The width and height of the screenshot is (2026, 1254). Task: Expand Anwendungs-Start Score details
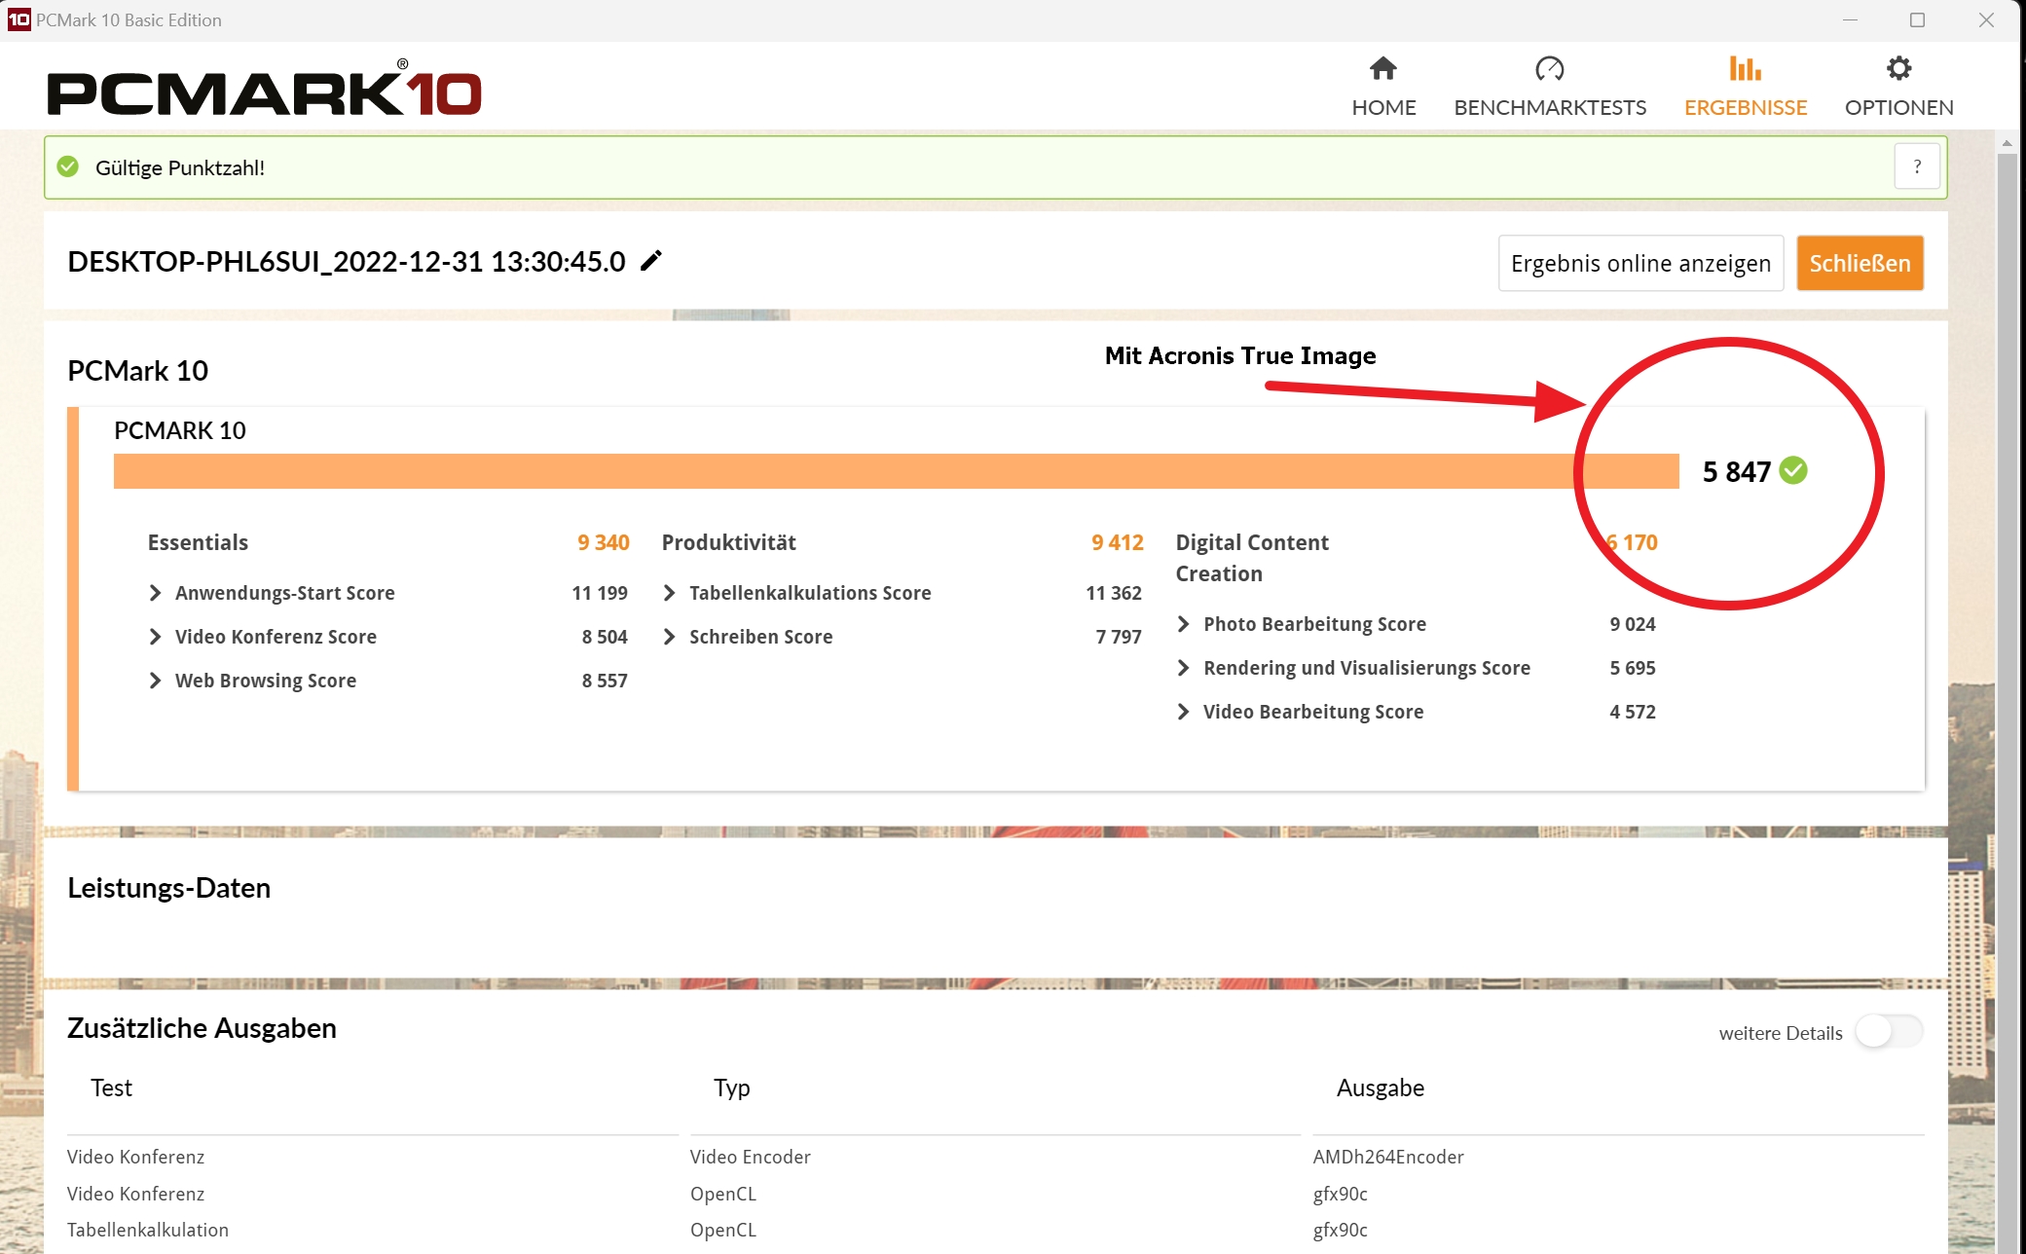click(156, 593)
